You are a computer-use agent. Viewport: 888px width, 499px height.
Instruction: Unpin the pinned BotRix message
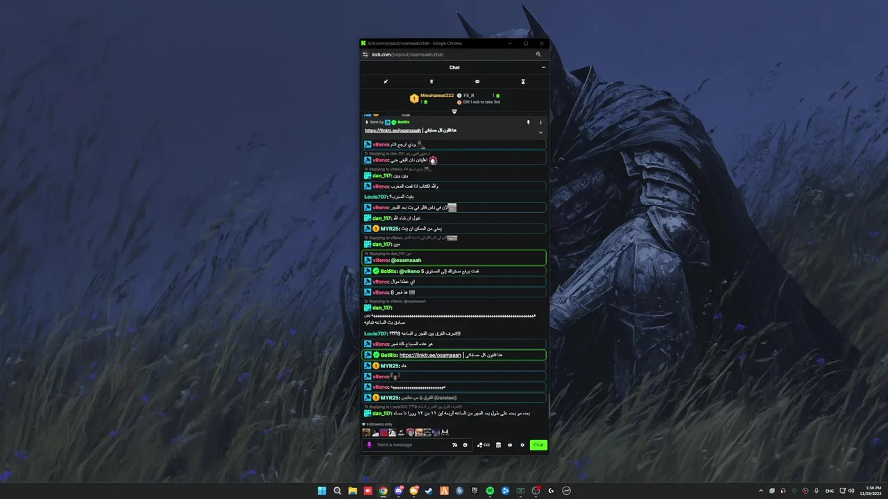pyautogui.click(x=528, y=122)
